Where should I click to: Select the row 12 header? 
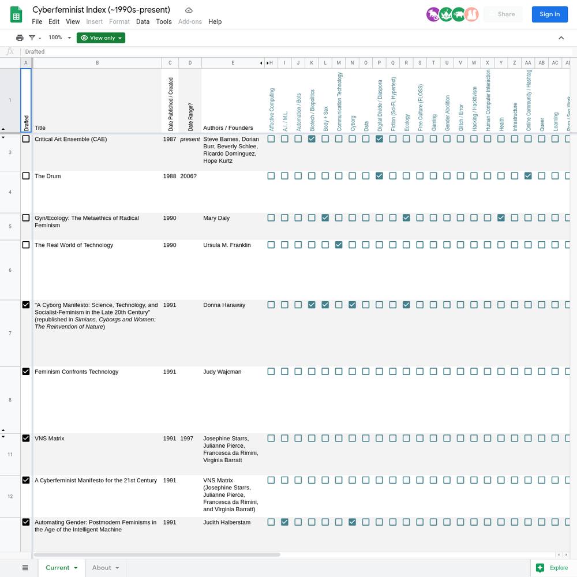[10, 496]
